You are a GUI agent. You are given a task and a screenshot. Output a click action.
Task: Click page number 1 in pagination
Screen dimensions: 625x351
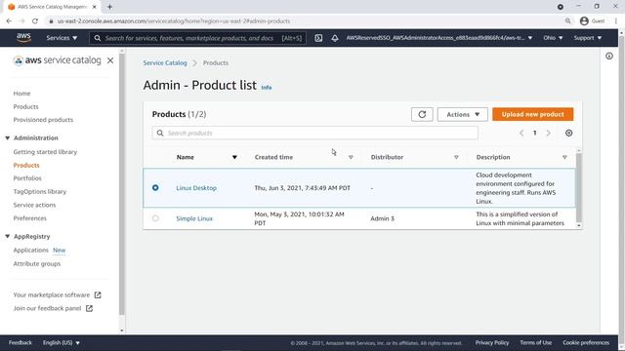click(535, 133)
